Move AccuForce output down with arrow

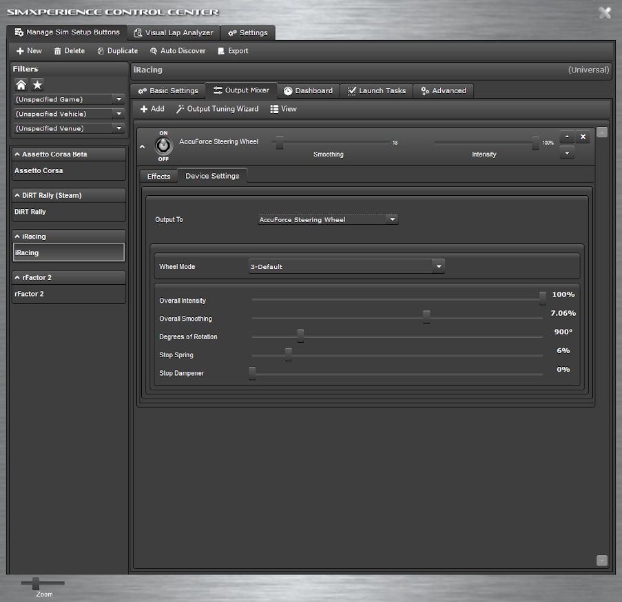click(568, 153)
